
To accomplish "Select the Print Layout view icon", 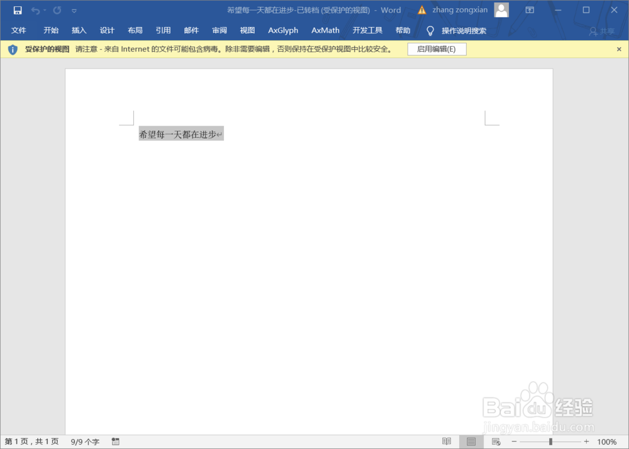I will coord(471,441).
